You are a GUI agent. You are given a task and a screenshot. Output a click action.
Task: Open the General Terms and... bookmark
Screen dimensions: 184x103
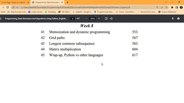[x=147, y=12]
